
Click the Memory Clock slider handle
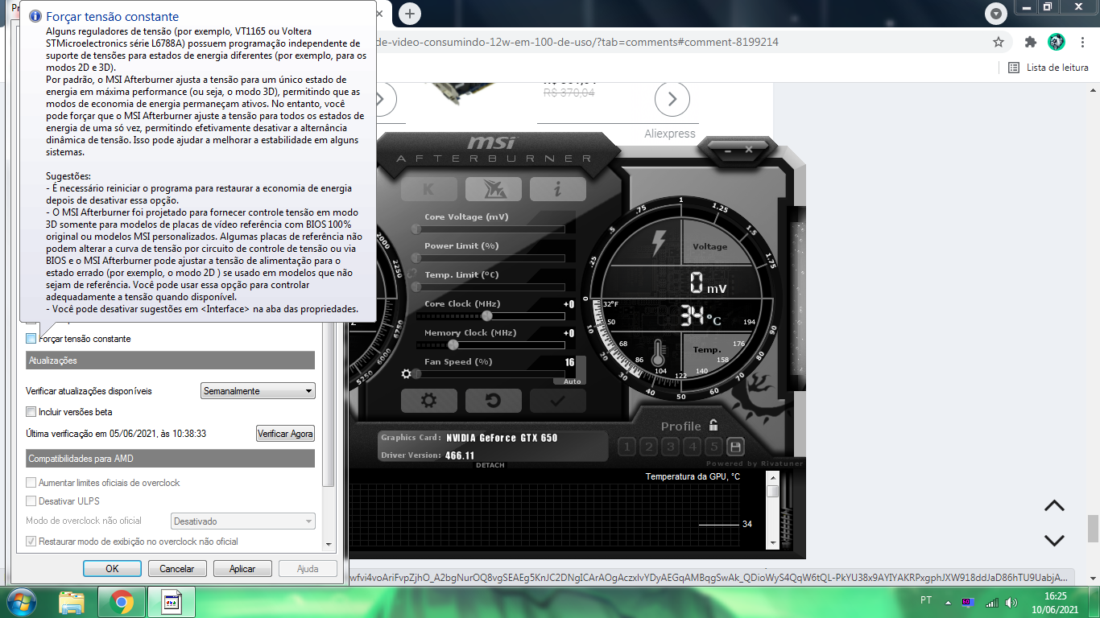point(453,345)
